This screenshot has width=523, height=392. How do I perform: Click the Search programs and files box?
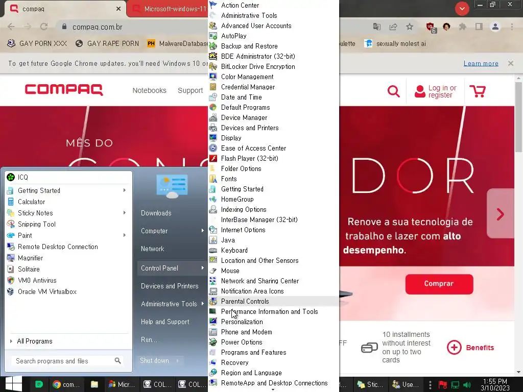(67, 361)
